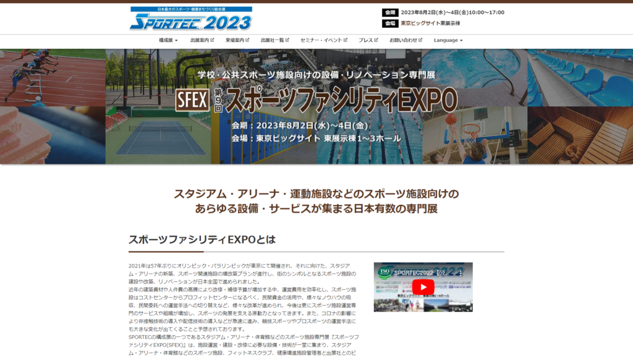The width and height of the screenshot is (633, 356).
Task: Click the hurdles runners photo in banner
Action: coord(53,77)
